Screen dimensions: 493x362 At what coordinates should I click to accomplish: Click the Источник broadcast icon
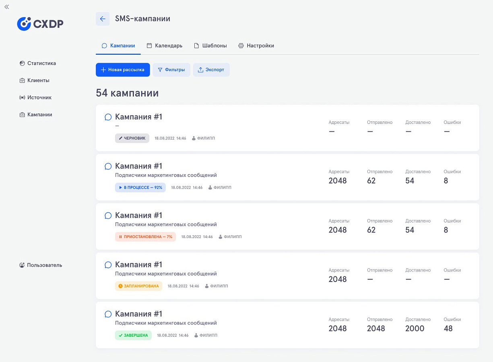click(22, 97)
